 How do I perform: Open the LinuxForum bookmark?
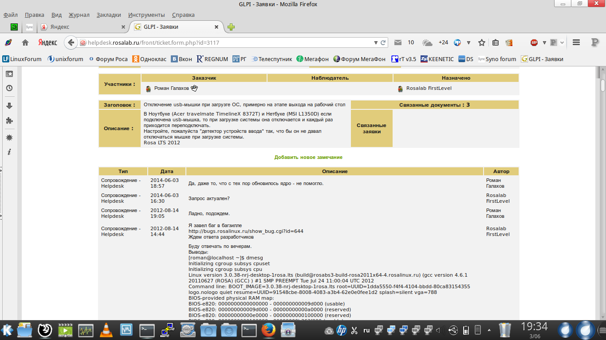22,59
